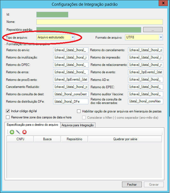Click the Retorno do cancelamento field
170x193 pixels.
146,50
